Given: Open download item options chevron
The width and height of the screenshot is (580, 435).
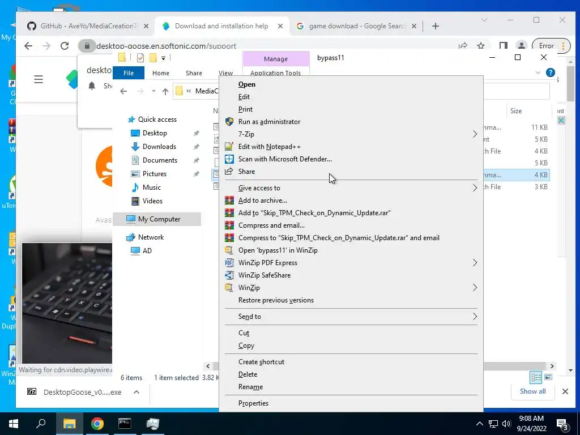Looking at the screenshot, I should tap(137, 392).
